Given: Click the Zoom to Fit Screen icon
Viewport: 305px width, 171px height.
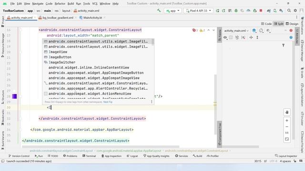Looking at the screenshot, I should pos(287,139).
